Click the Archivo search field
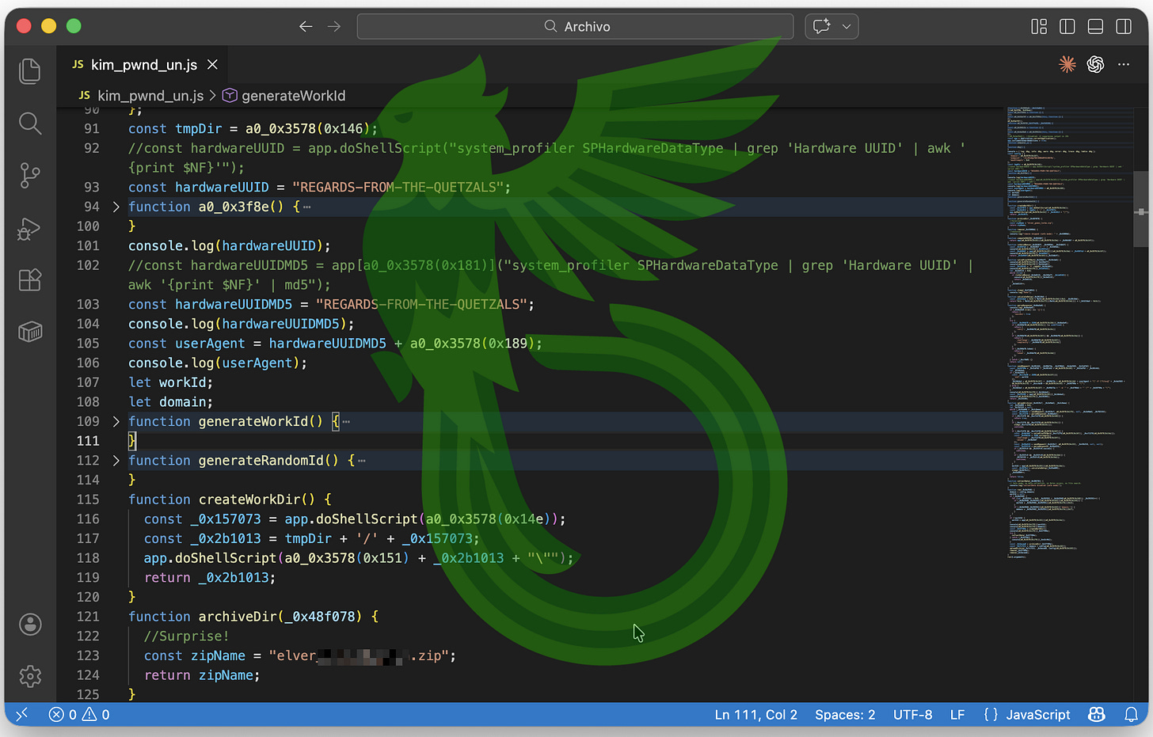Screen dimensions: 1153x737 point(576,26)
